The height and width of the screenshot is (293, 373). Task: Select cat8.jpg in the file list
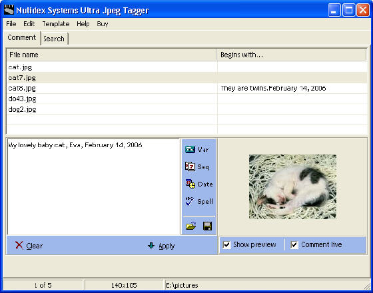[186, 88]
